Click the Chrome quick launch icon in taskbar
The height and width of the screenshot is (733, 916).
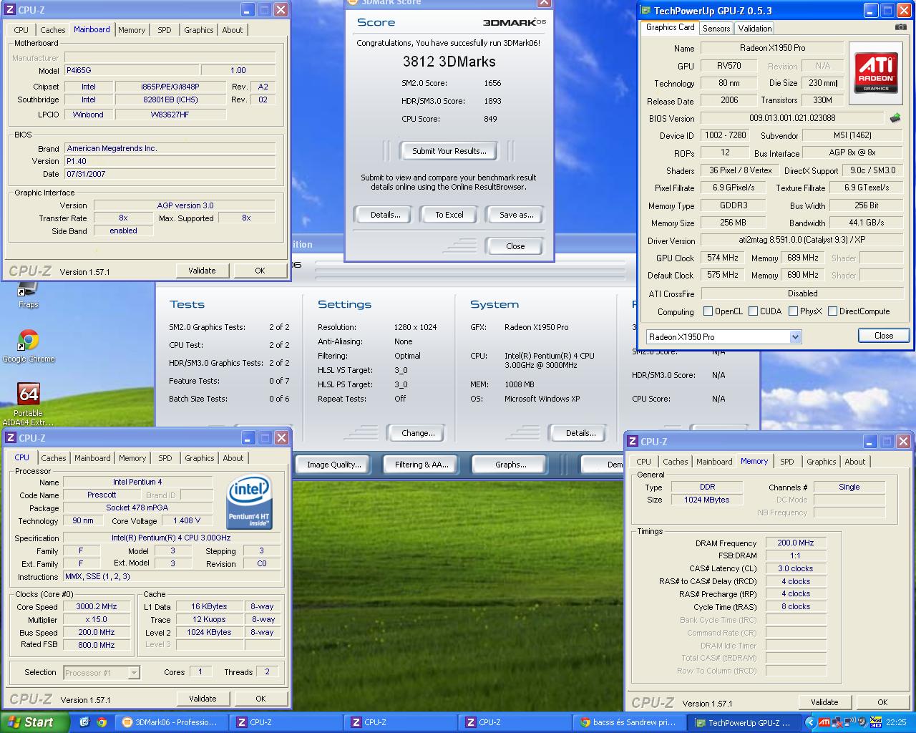(102, 722)
